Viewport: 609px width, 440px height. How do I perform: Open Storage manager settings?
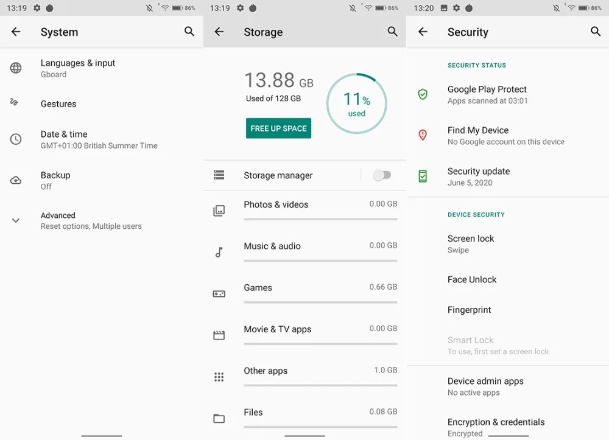(282, 175)
